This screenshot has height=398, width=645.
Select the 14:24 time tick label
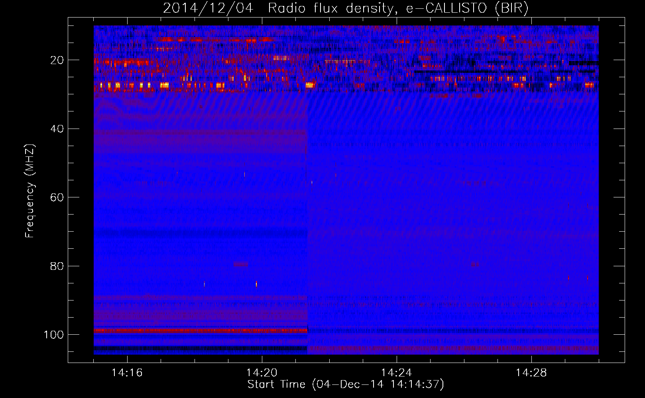397,373
